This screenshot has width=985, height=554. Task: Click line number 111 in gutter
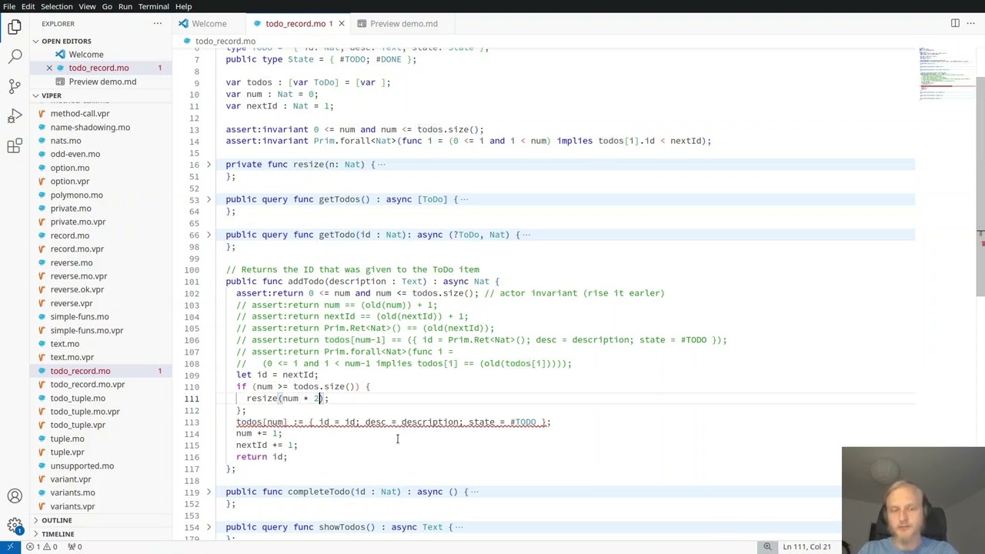(192, 399)
